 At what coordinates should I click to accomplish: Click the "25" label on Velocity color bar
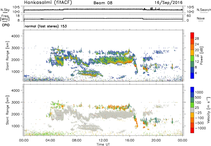pos(197,108)
